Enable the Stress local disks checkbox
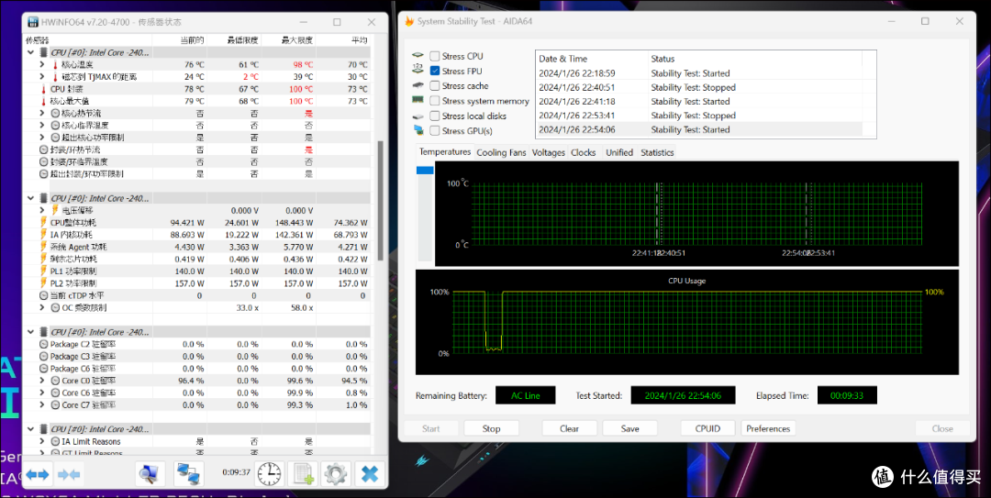991x498 pixels. pyautogui.click(x=435, y=116)
